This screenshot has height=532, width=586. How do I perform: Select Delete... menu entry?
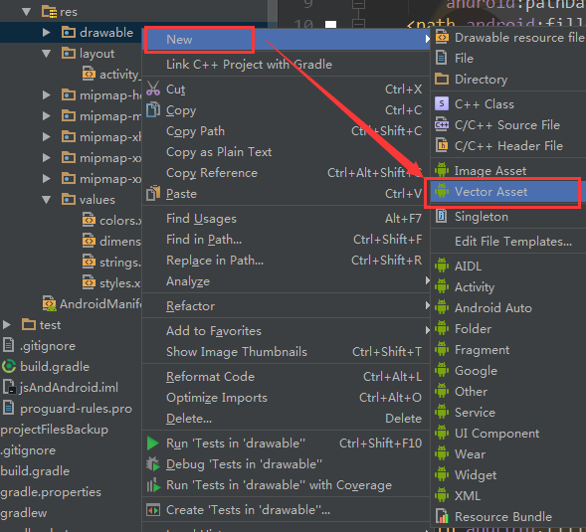pos(287,419)
